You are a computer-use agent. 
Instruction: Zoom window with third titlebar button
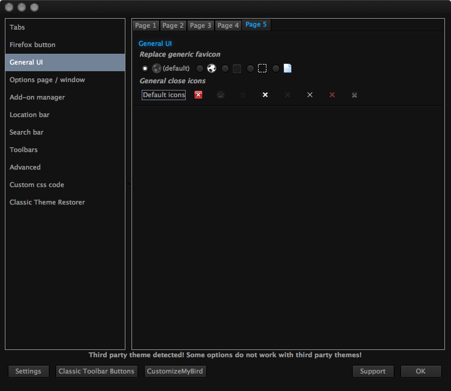pos(34,7)
